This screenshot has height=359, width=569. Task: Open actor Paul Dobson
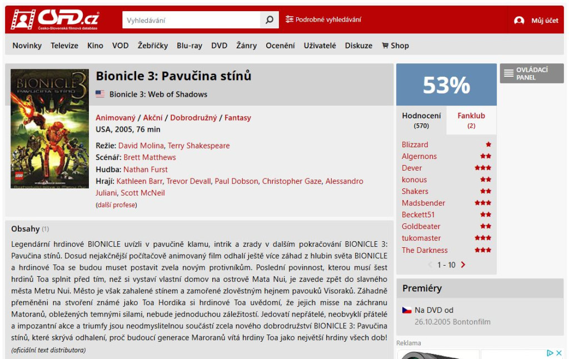tap(236, 181)
